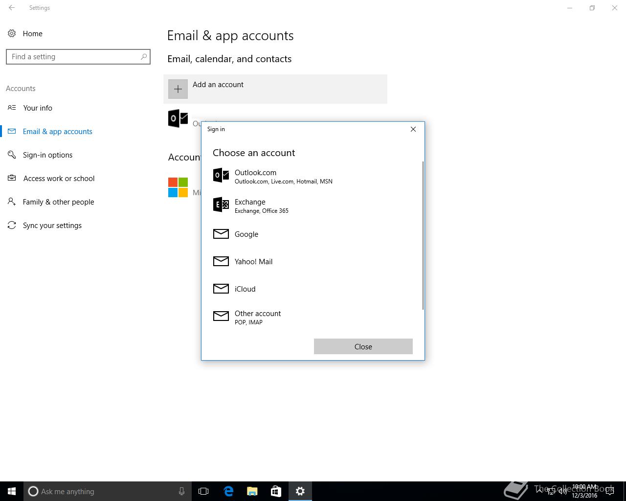Choose Other account POP, IMAP
626x501 pixels.
313,317
